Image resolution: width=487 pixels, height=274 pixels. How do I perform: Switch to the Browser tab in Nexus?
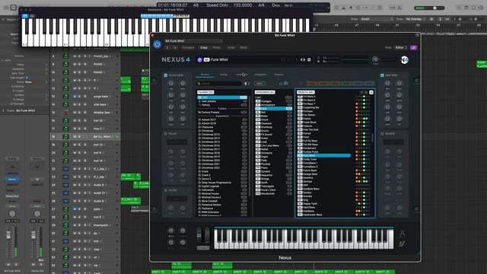pos(205,75)
